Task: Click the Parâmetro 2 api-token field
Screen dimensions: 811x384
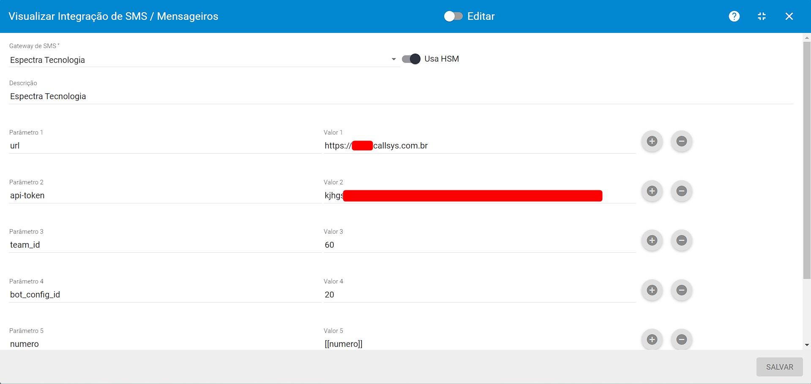Action: pos(165,195)
